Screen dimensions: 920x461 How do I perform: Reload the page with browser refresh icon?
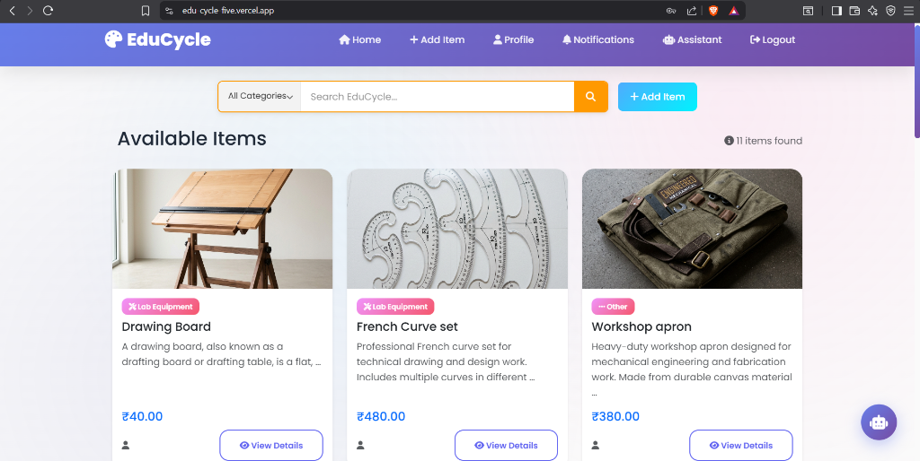(x=49, y=11)
